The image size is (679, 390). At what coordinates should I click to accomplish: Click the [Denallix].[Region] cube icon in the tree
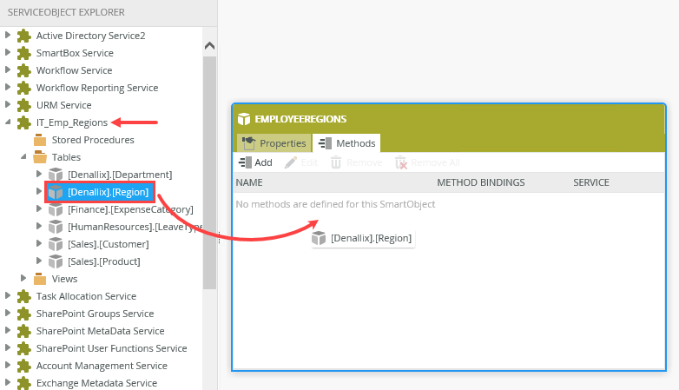[x=56, y=192]
